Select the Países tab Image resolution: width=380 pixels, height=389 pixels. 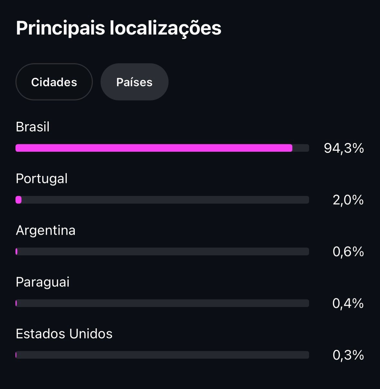pos(134,82)
